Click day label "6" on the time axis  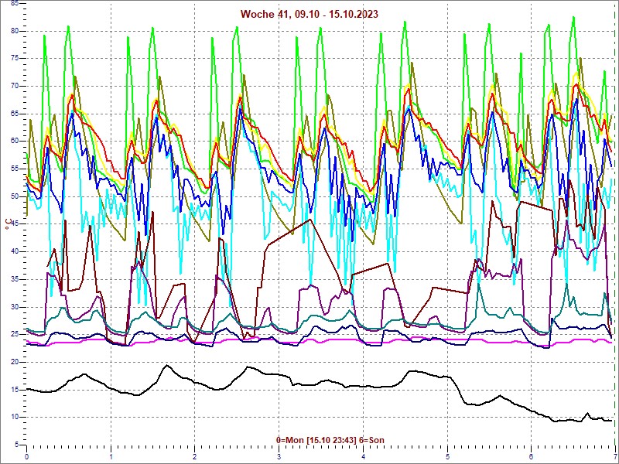[532, 457]
